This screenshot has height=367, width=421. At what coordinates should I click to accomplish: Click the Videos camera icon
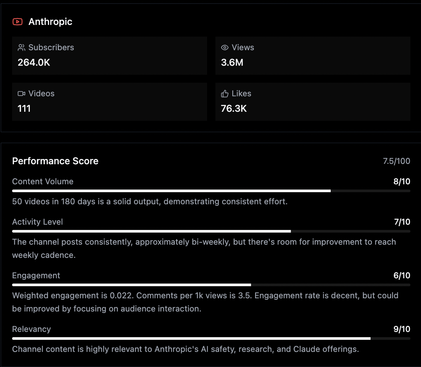click(22, 94)
